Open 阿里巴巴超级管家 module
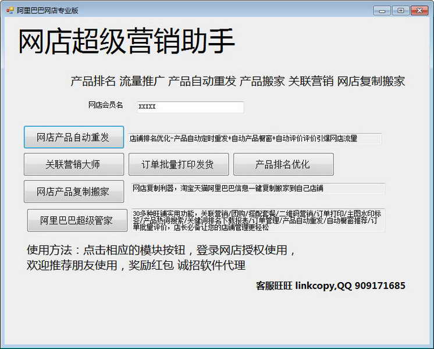 (77, 220)
